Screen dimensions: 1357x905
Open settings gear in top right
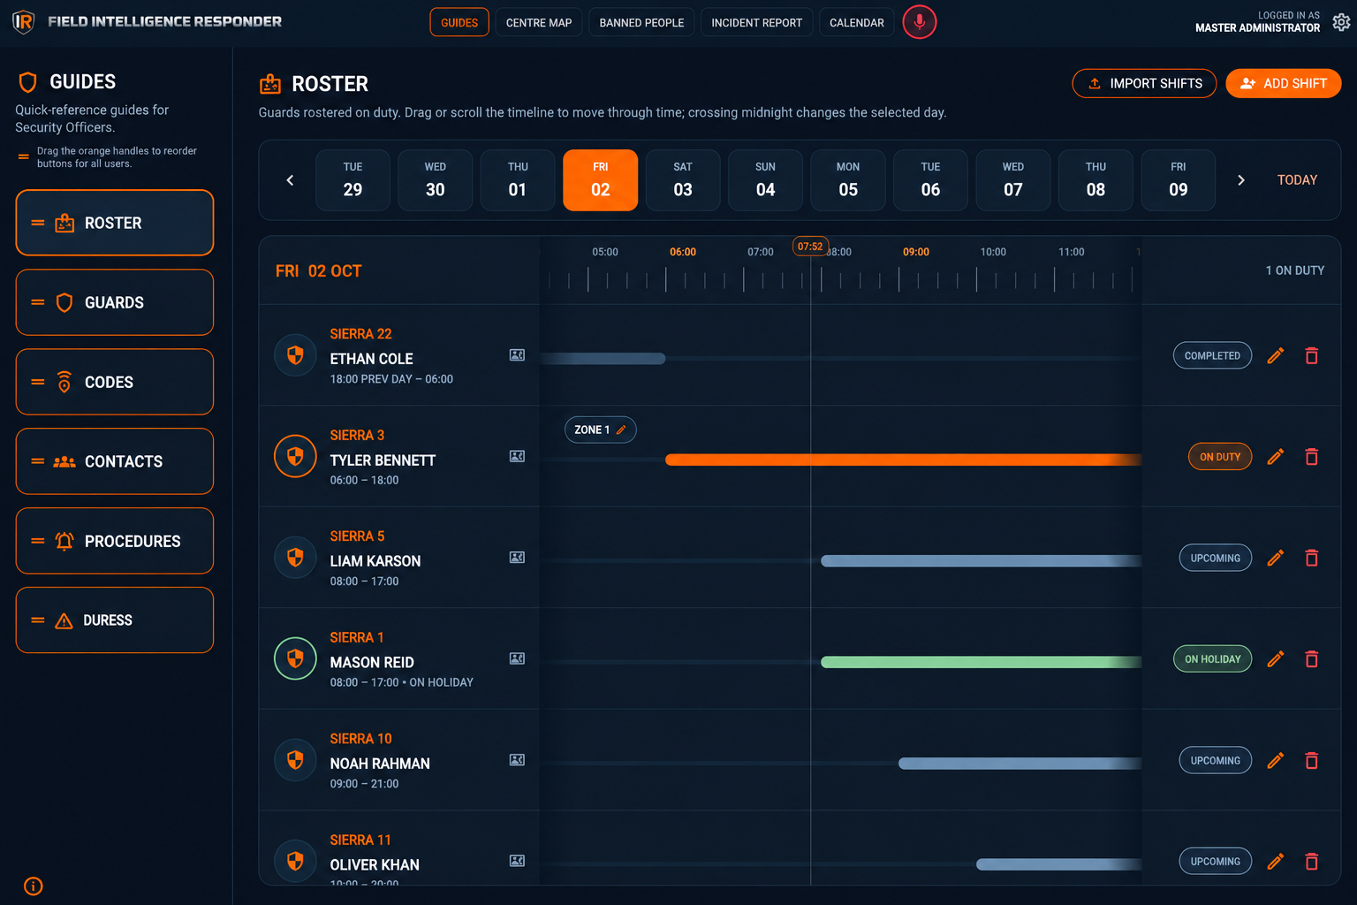1341,22
